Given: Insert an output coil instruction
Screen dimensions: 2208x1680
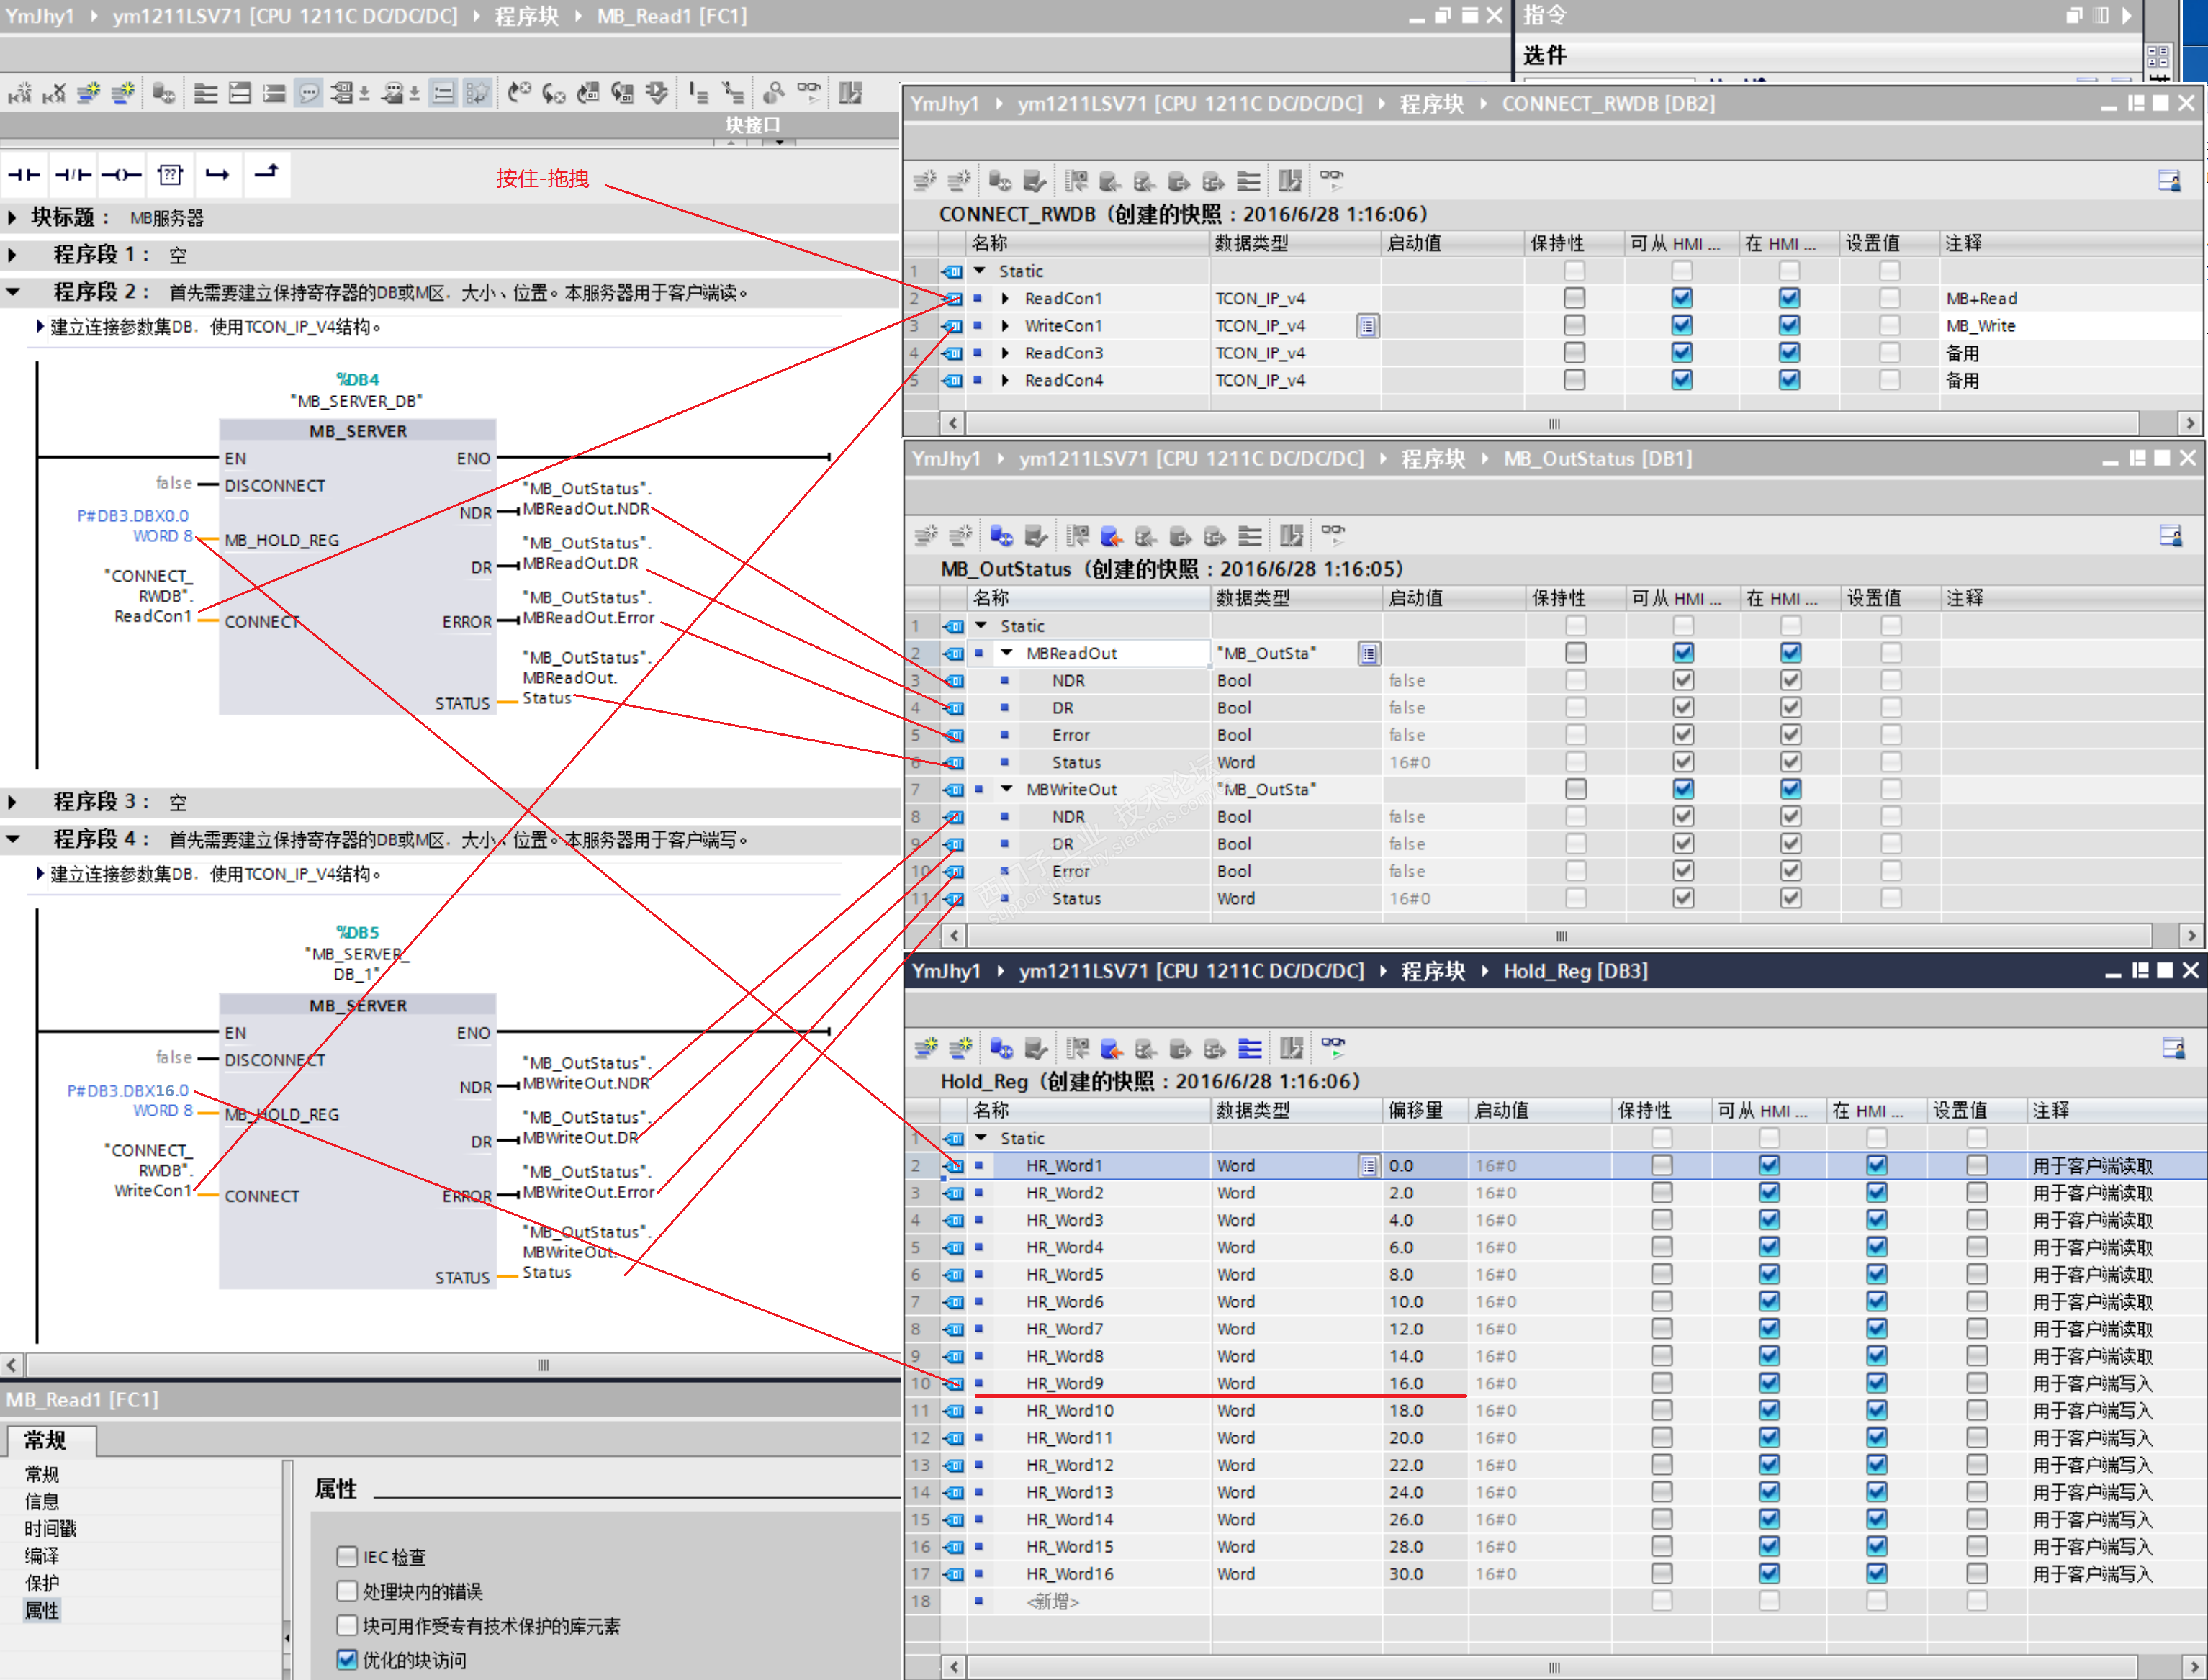Looking at the screenshot, I should pyautogui.click(x=122, y=175).
